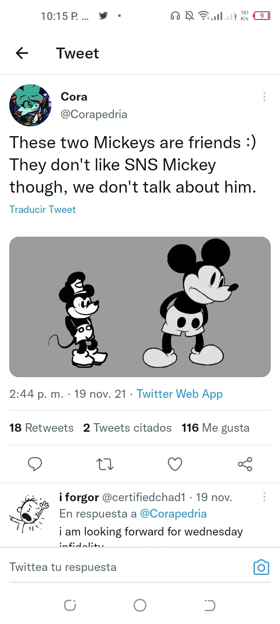
Task: Open the Mickey Mouse image attachment
Action: [140, 307]
